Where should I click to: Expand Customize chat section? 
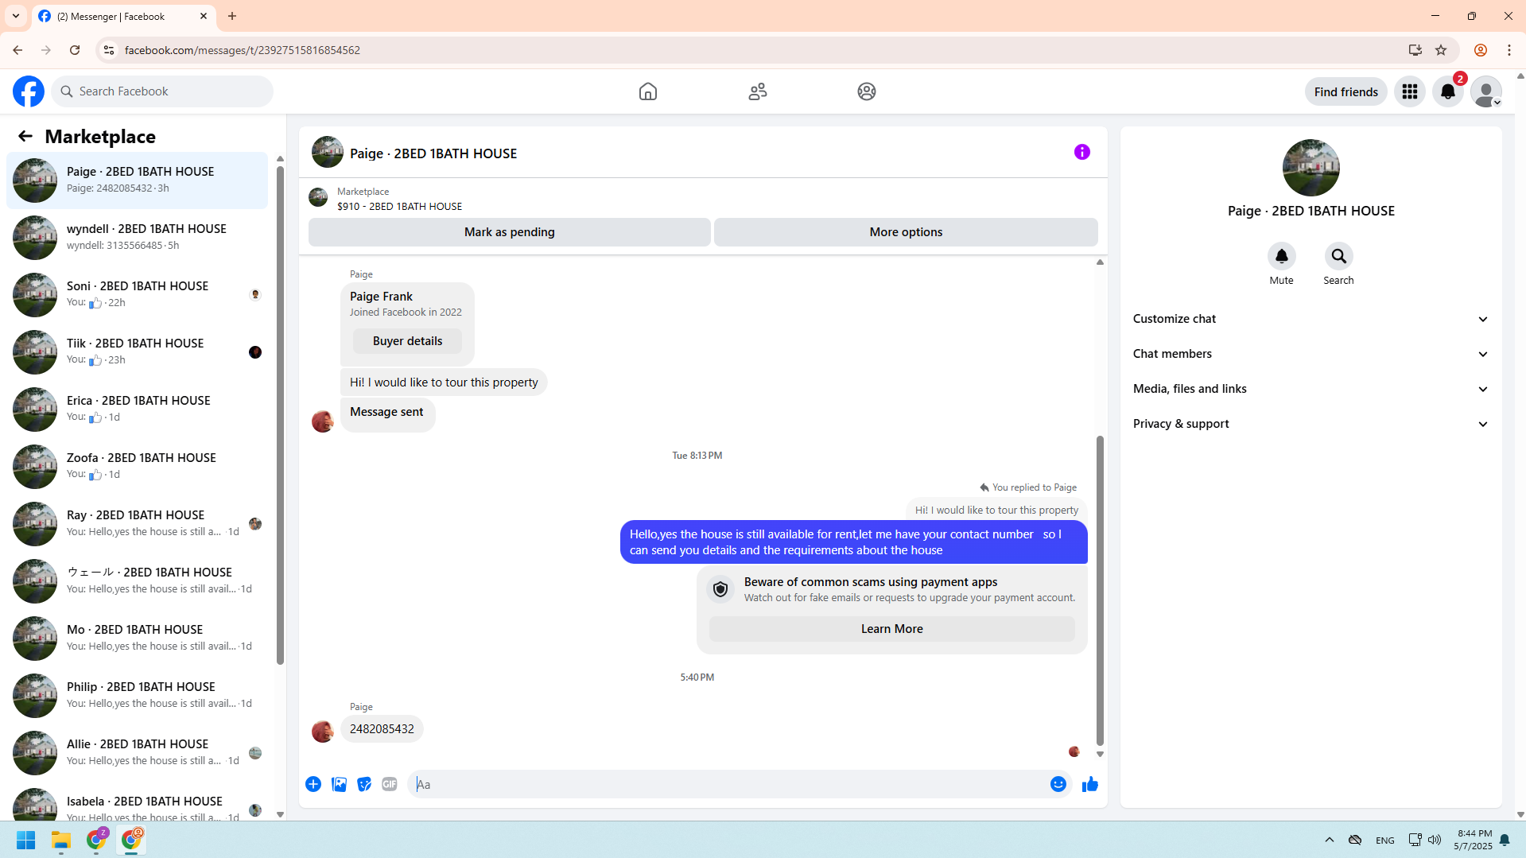(x=1310, y=319)
